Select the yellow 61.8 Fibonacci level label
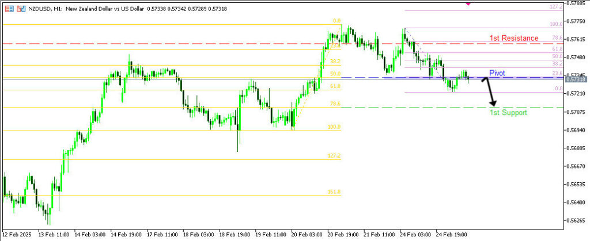The image size is (590, 241). tap(335, 86)
